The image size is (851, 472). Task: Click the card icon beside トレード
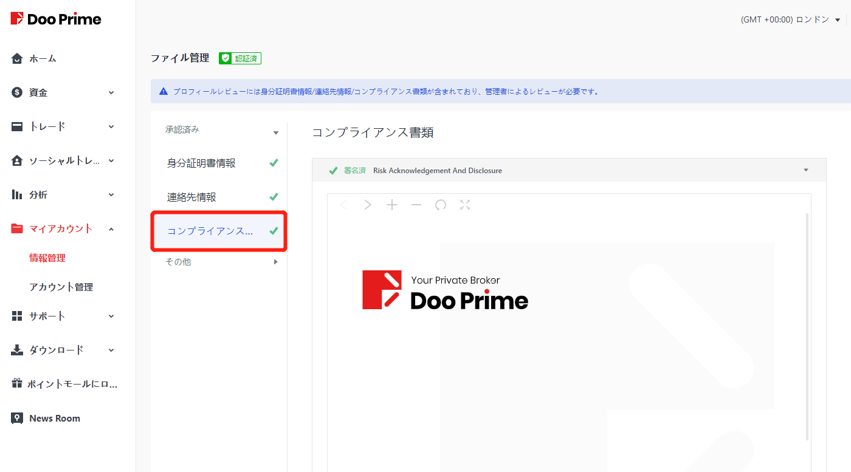[17, 126]
